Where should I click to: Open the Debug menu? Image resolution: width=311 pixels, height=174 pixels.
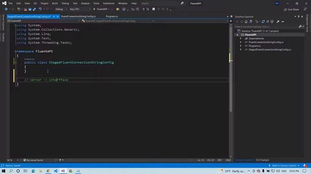(x=65, y=3)
